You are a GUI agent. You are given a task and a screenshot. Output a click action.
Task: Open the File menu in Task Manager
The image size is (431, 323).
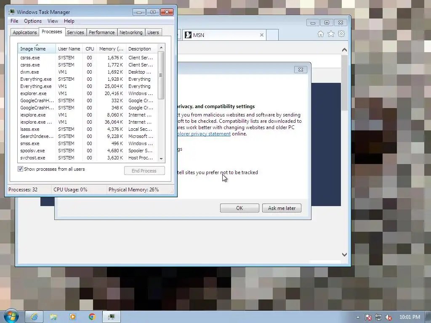(14, 21)
